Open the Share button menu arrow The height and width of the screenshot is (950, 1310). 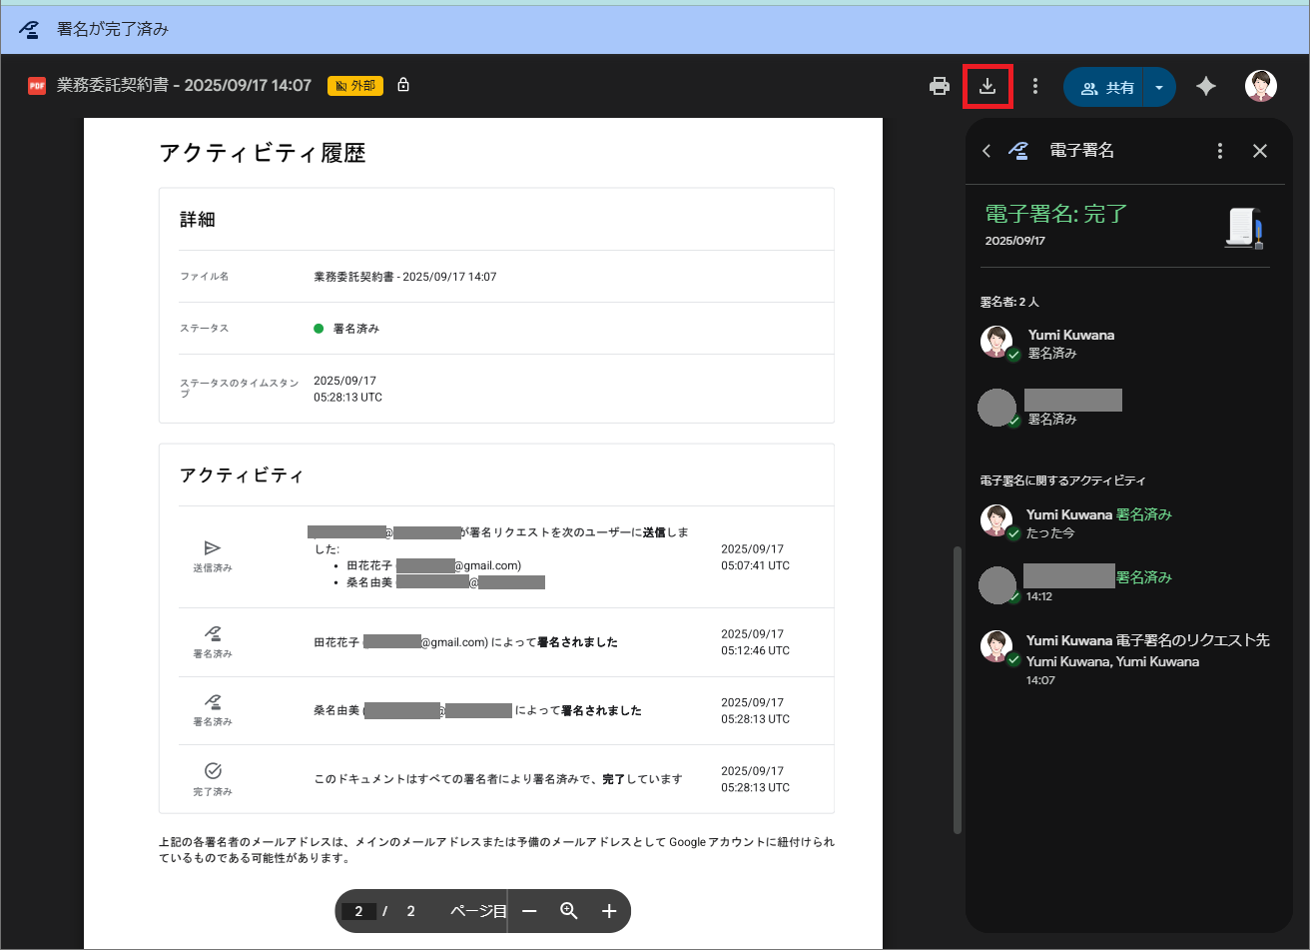point(1158,86)
